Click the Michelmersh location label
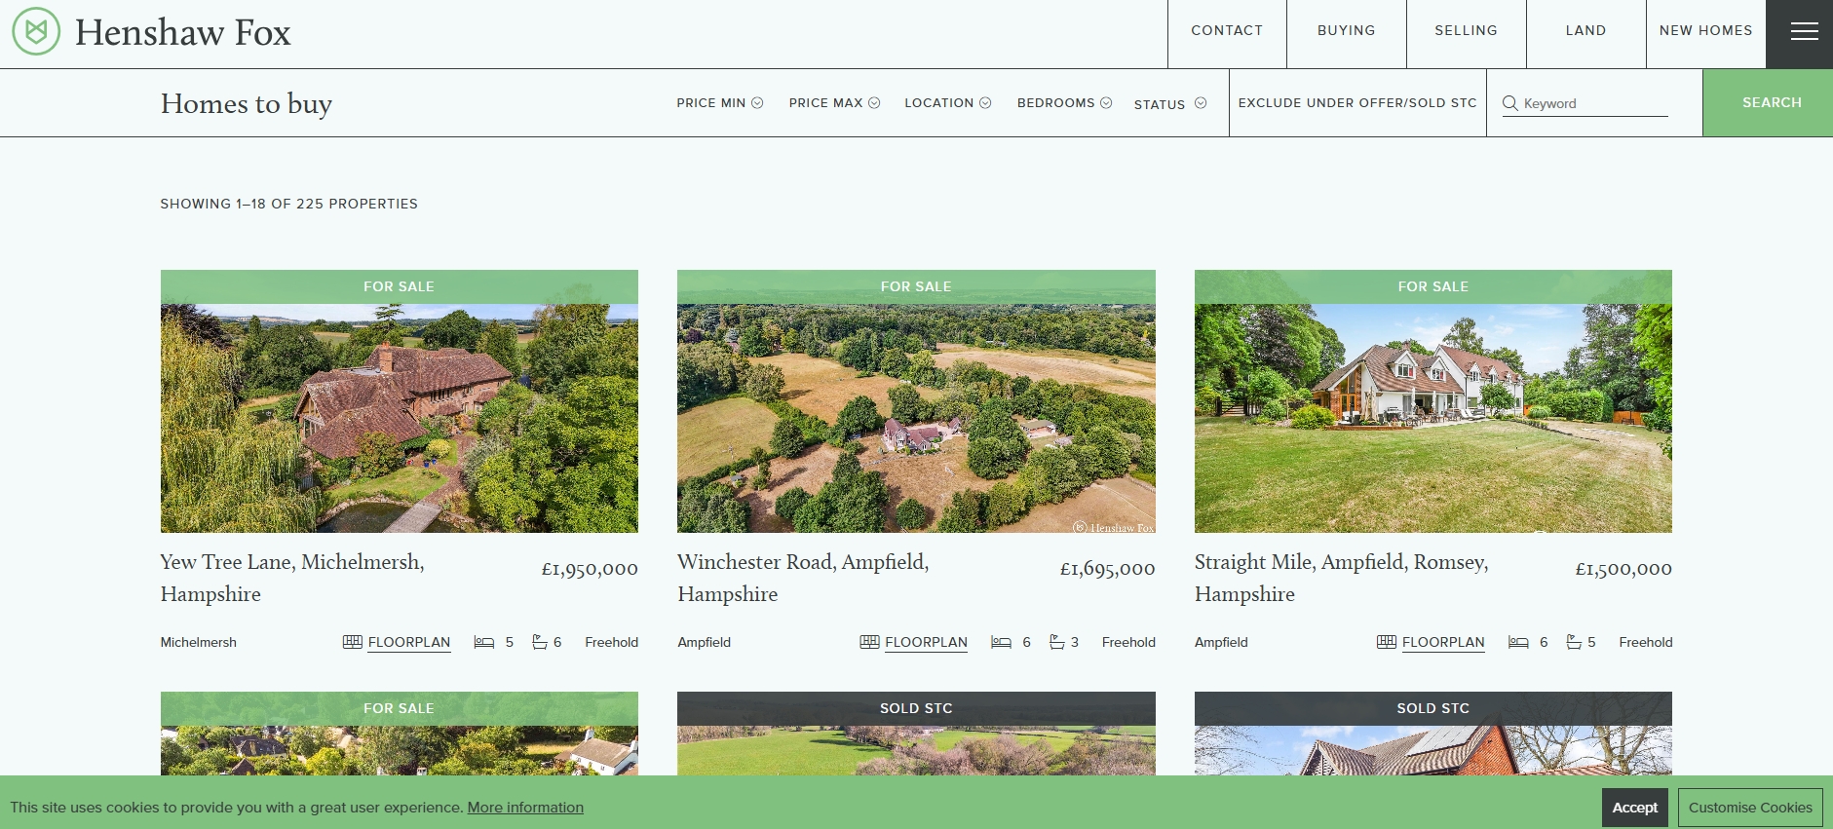Viewport: 1833px width, 829px height. coord(199,642)
